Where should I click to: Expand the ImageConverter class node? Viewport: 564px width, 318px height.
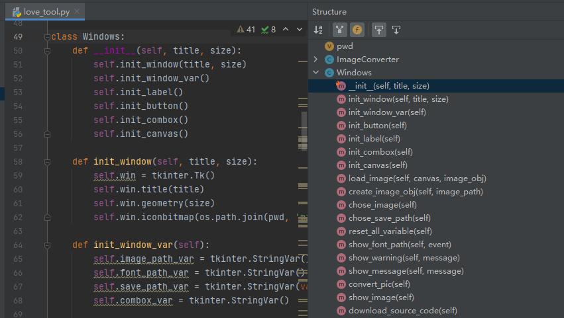(316, 60)
